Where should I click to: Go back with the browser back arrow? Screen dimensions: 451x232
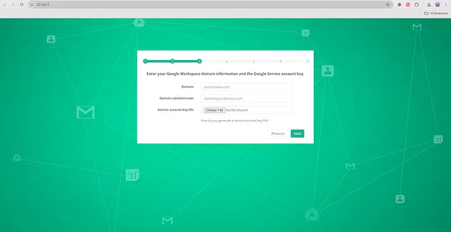coord(5,4)
